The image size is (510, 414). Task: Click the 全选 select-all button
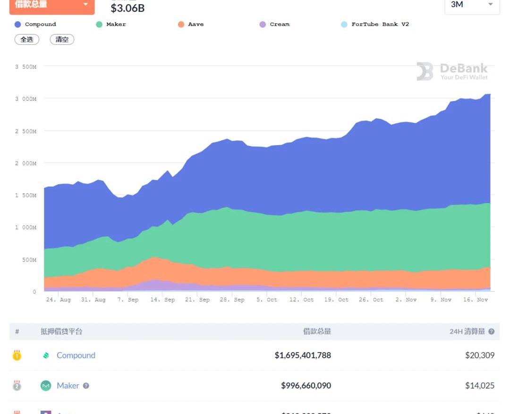[x=27, y=40]
